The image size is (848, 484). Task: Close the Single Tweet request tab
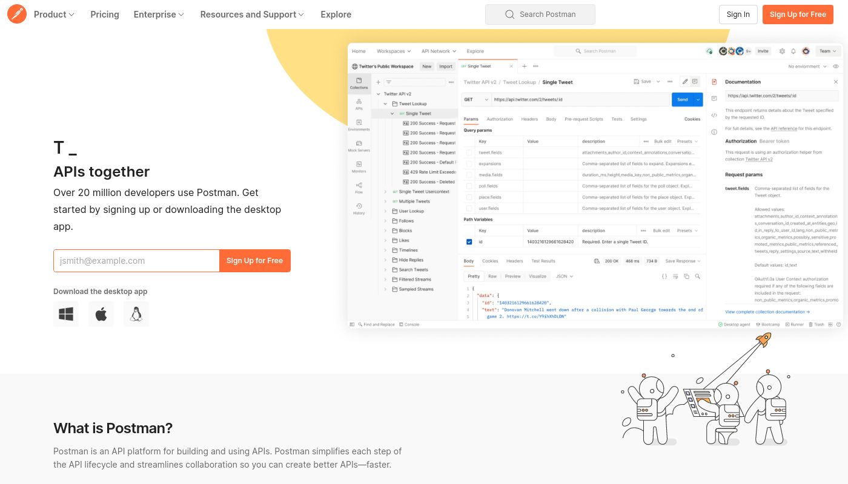pyautogui.click(x=511, y=67)
